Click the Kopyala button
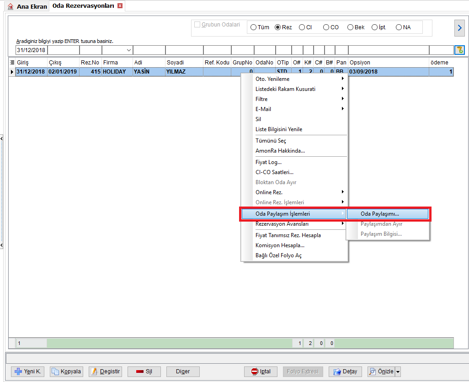This screenshot has height=382, width=469. (66, 371)
